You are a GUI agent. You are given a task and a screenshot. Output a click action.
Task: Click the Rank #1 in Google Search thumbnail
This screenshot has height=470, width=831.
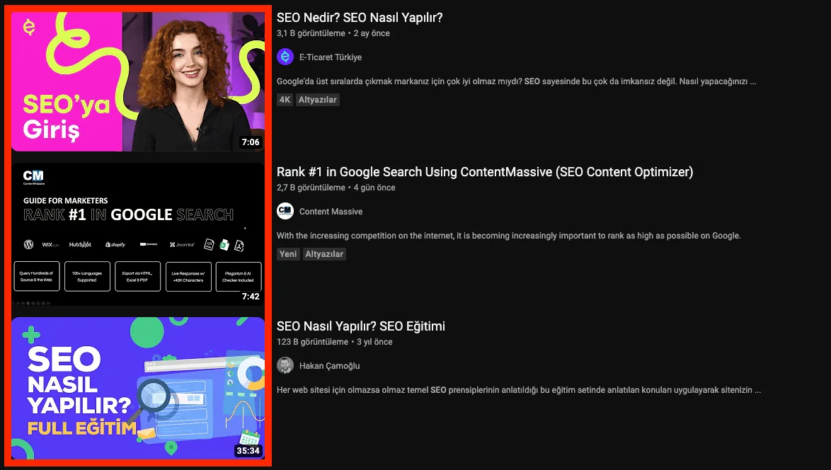[x=138, y=234]
